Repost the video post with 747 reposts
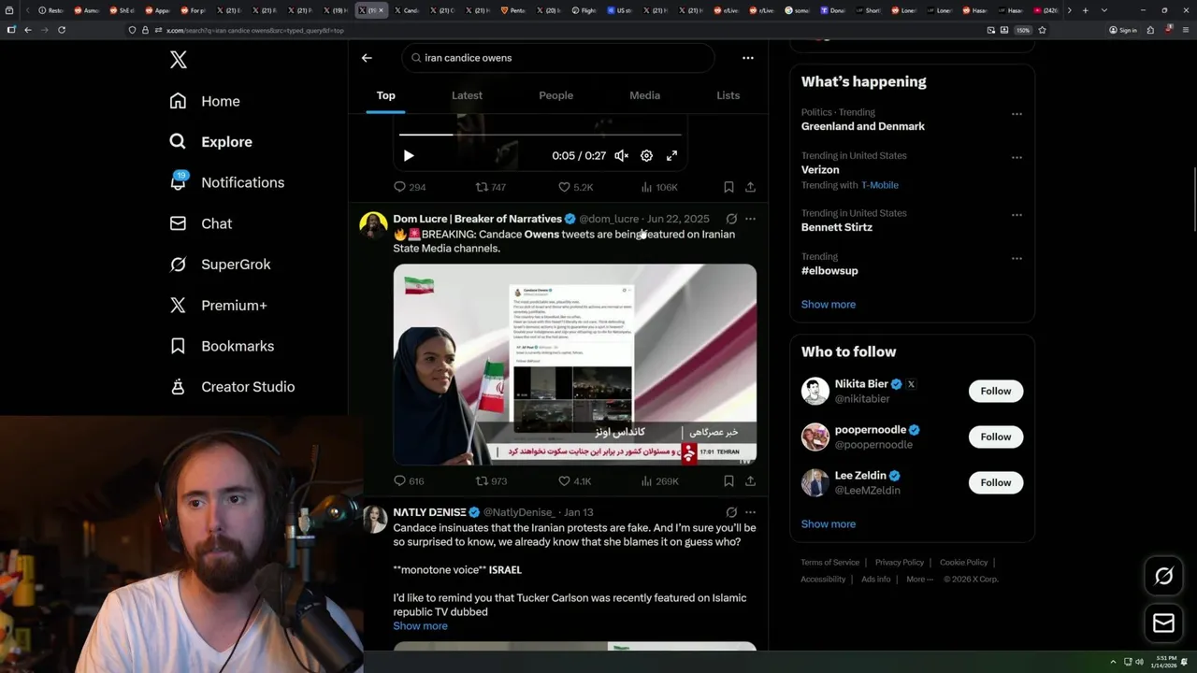The width and height of the screenshot is (1197, 673). 491,187
